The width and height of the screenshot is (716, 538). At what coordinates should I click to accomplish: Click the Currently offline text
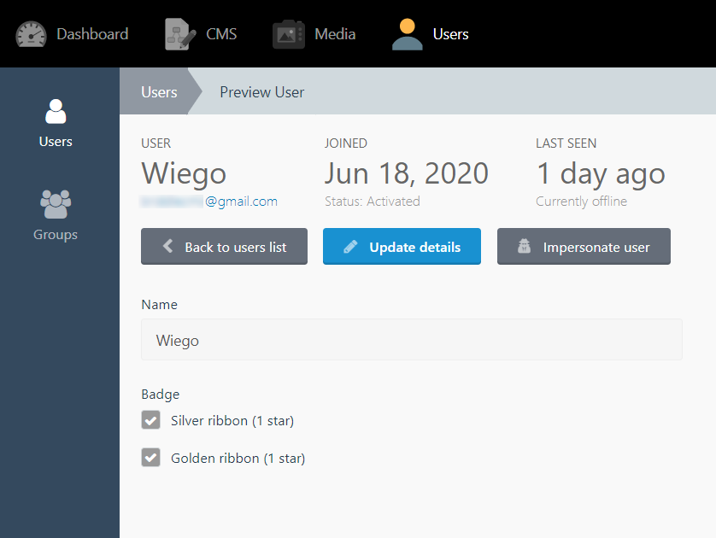[x=581, y=202]
